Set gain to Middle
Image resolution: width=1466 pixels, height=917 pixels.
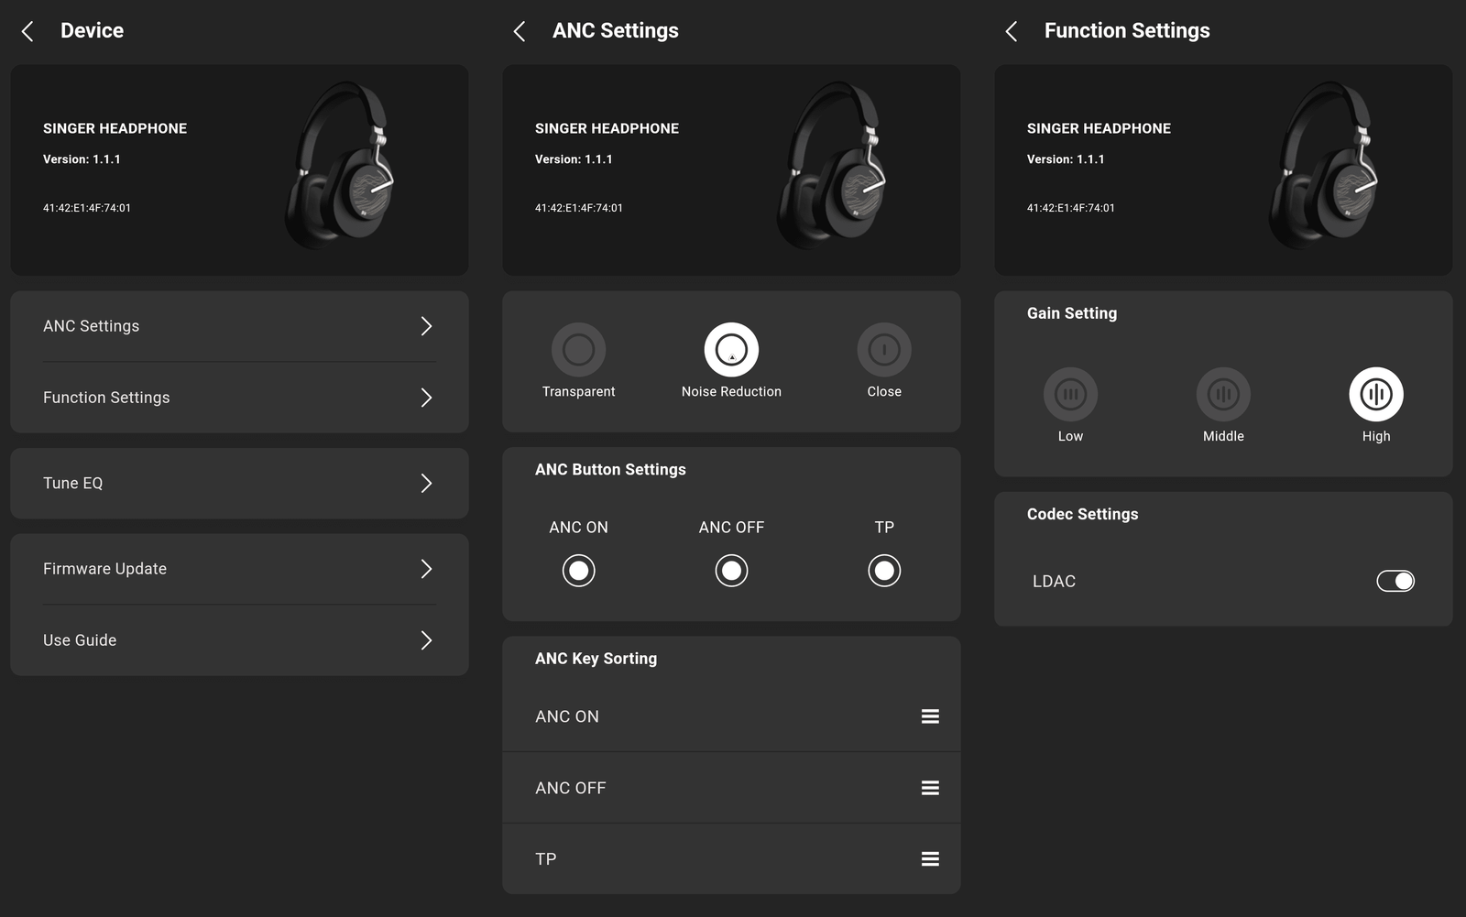tap(1223, 395)
